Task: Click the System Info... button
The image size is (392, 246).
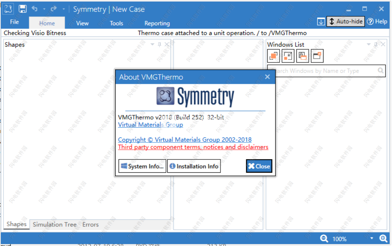Action: pyautogui.click(x=142, y=166)
